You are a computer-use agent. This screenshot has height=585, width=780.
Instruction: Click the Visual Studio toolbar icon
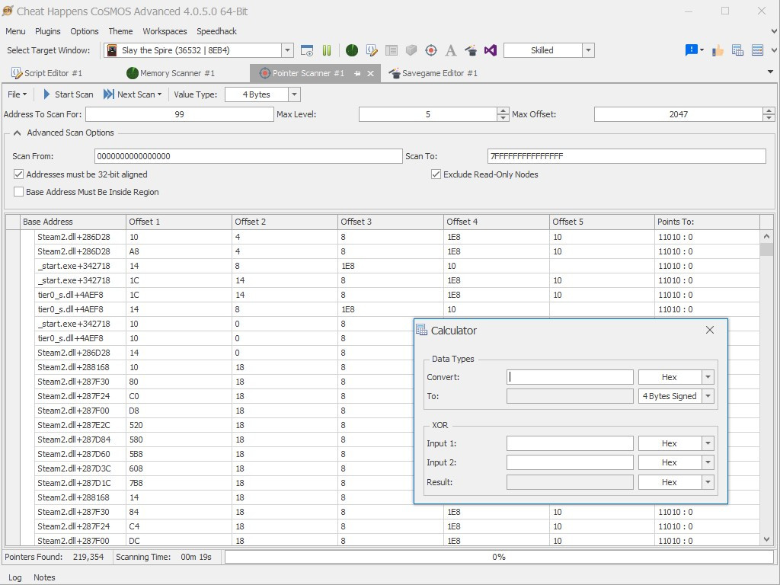tap(491, 50)
